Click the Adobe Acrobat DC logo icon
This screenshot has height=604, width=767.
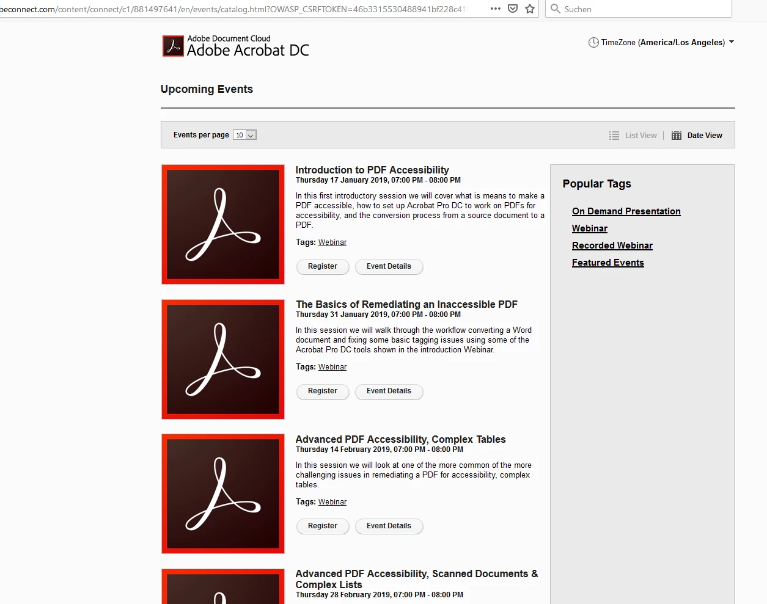click(x=173, y=46)
